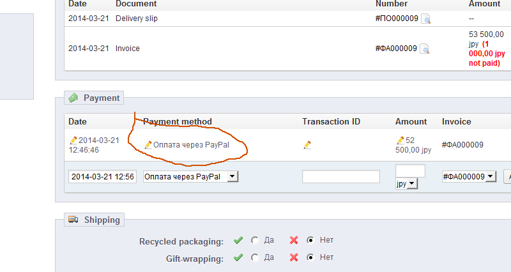Click the Transaction ID pencil icon
The height and width of the screenshot is (272, 511).
pos(307,145)
